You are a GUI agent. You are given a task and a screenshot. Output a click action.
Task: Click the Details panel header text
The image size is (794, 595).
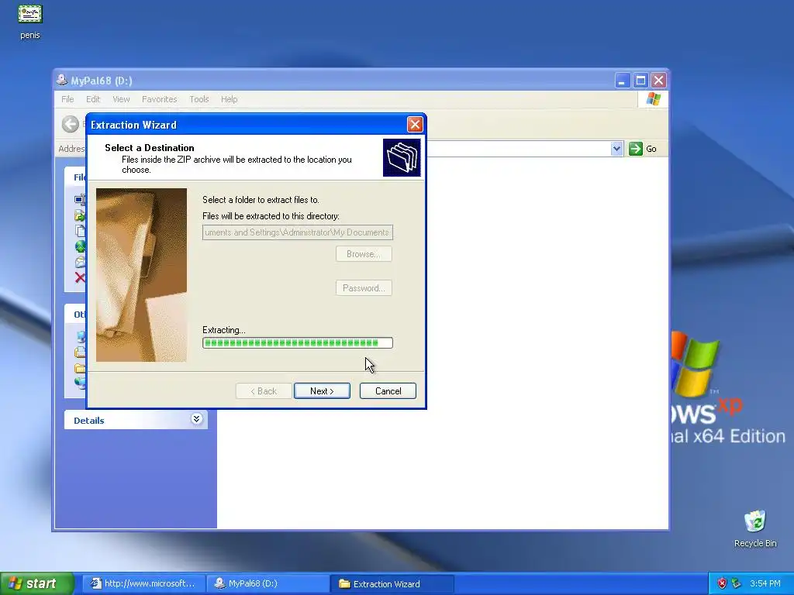point(88,421)
